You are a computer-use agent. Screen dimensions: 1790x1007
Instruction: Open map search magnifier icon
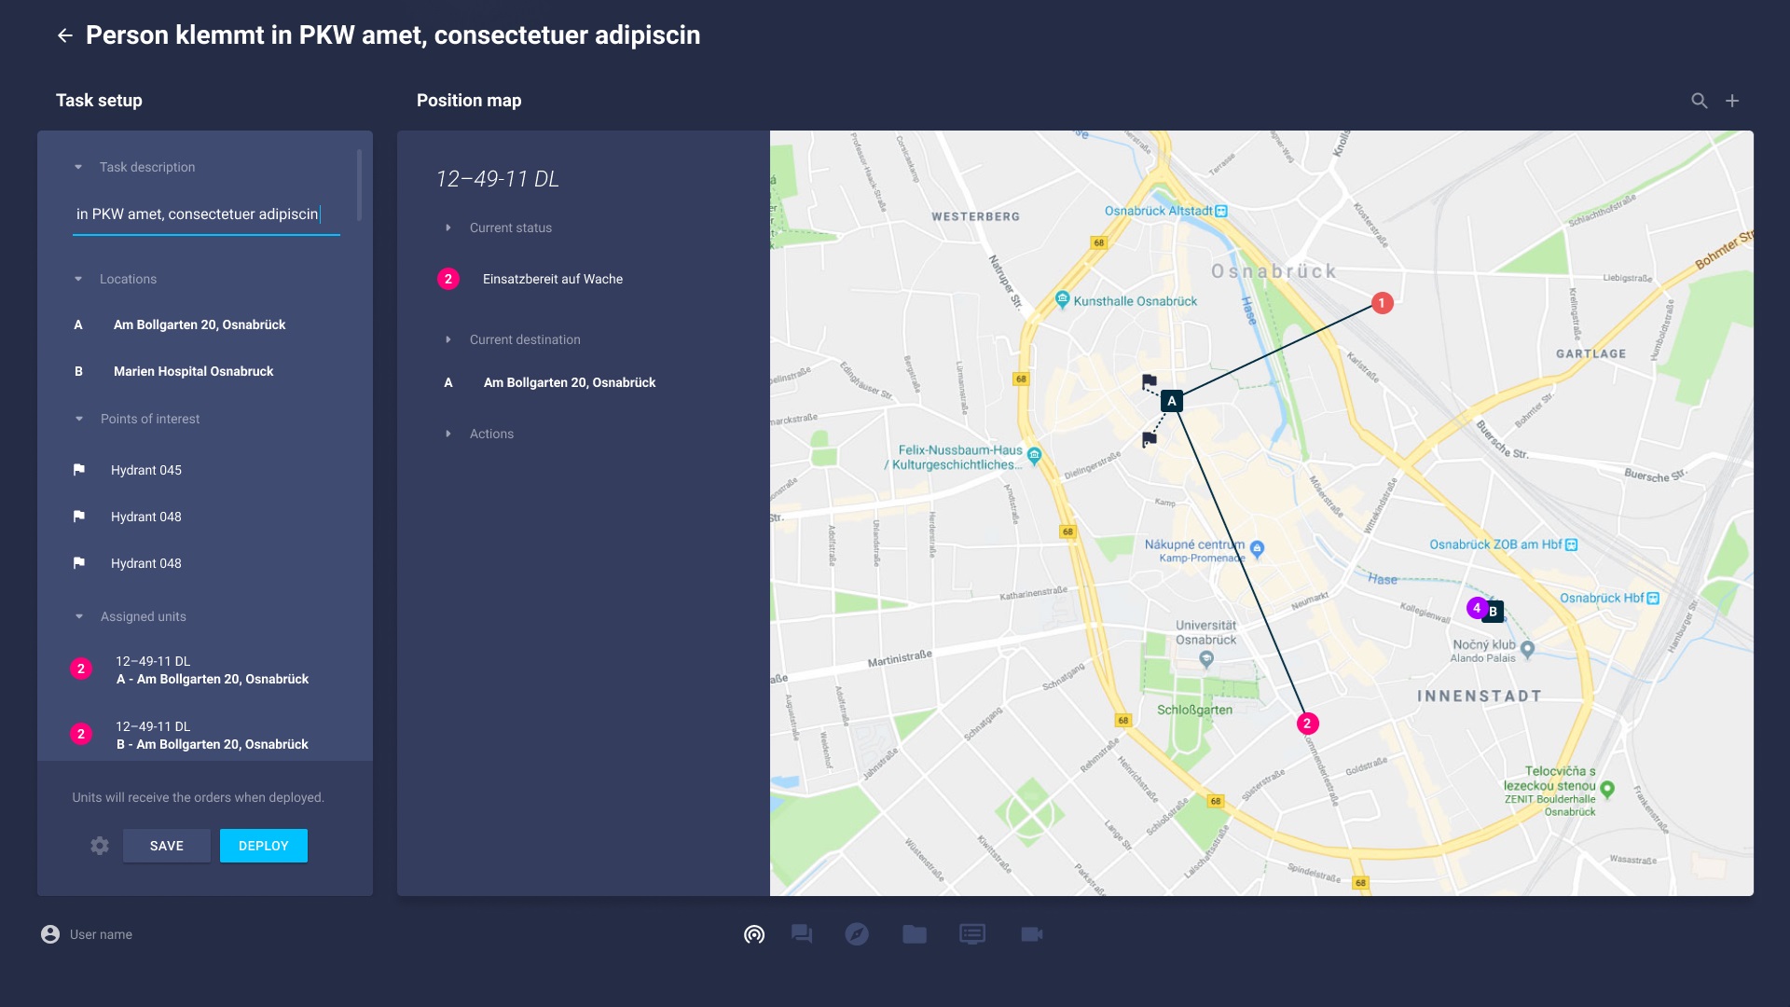[1700, 101]
